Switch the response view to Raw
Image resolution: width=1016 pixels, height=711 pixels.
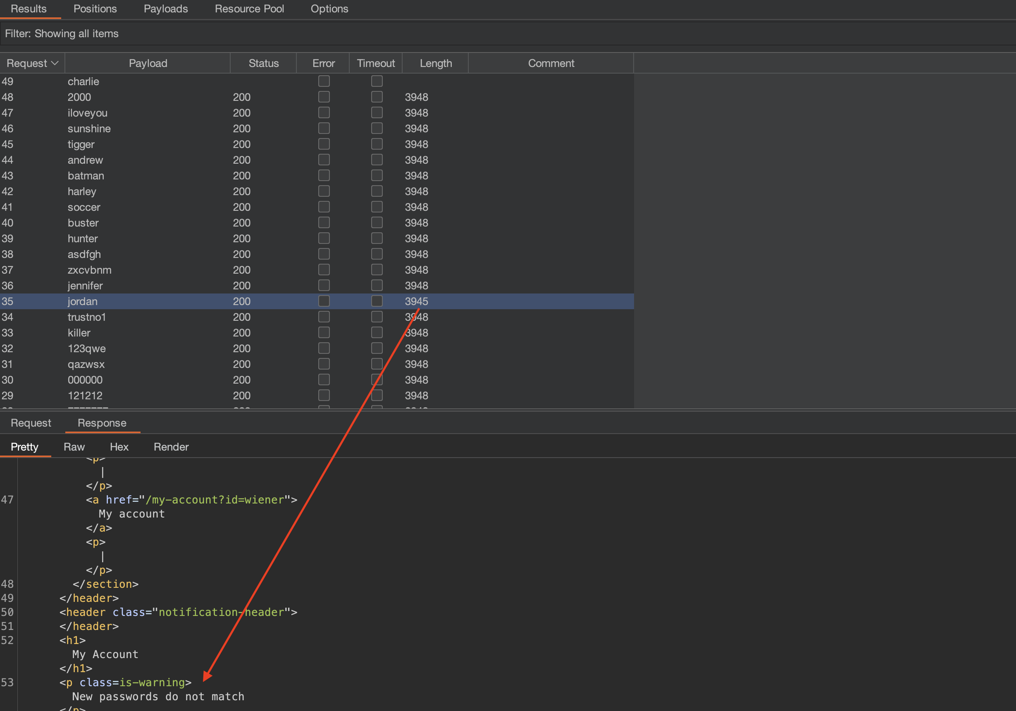[x=74, y=447]
